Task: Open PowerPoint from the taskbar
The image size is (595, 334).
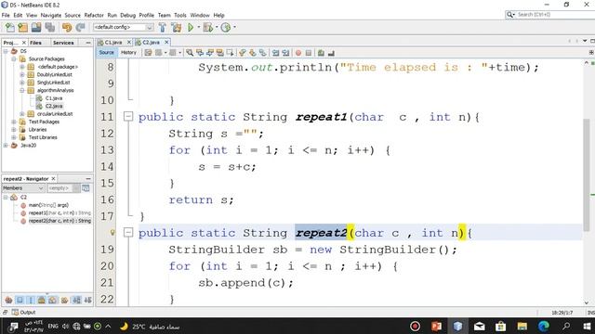Action: (x=436, y=326)
